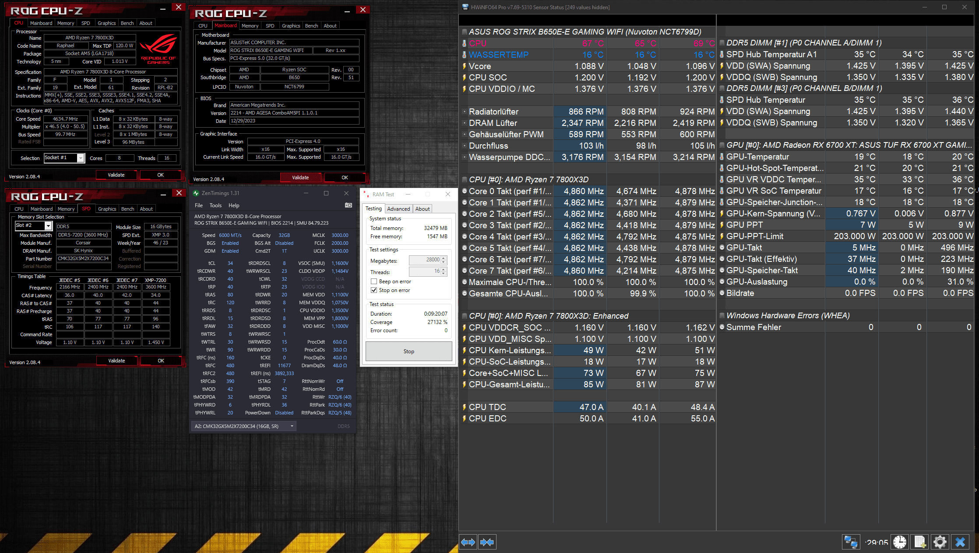The image size is (979, 553).
Task: Click icon beside SPD Hub Temperatur A1
Action: 722,54
